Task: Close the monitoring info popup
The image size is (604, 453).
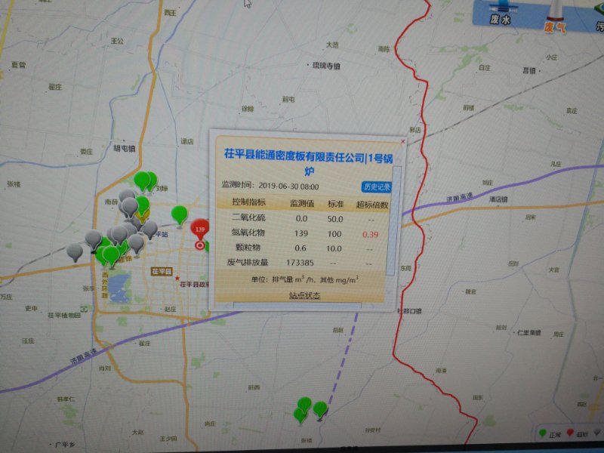Action: click(402, 140)
